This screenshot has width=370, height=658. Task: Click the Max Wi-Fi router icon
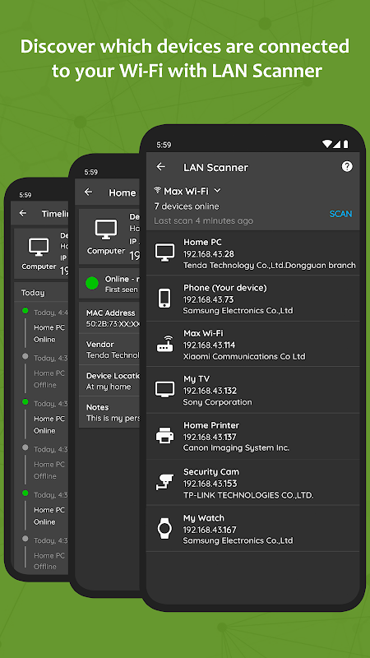point(165,344)
